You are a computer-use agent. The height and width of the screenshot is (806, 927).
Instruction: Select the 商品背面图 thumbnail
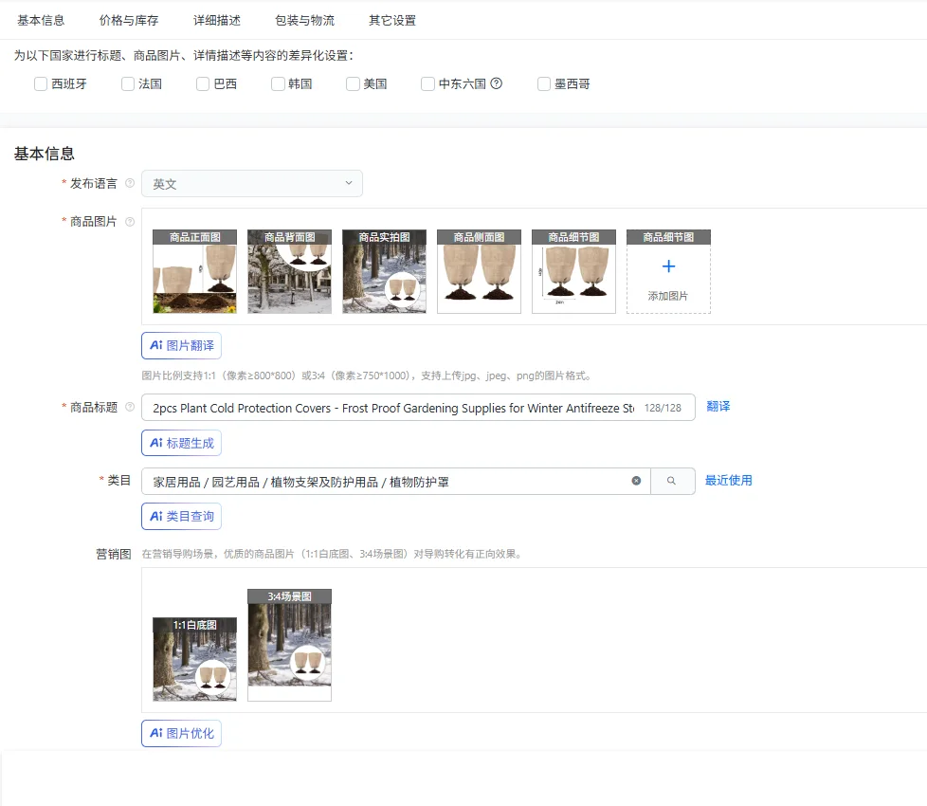click(x=290, y=271)
